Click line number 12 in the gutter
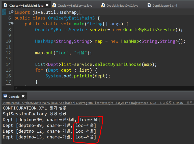The height and width of the screenshot is (144, 194). tap(8, 53)
